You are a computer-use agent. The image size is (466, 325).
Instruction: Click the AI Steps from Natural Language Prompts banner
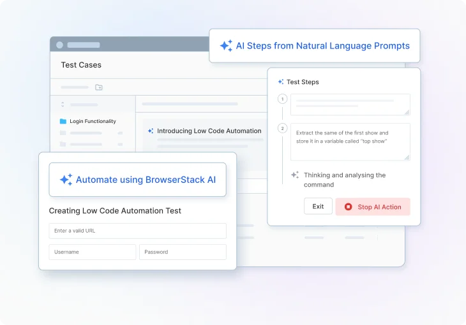(315, 46)
